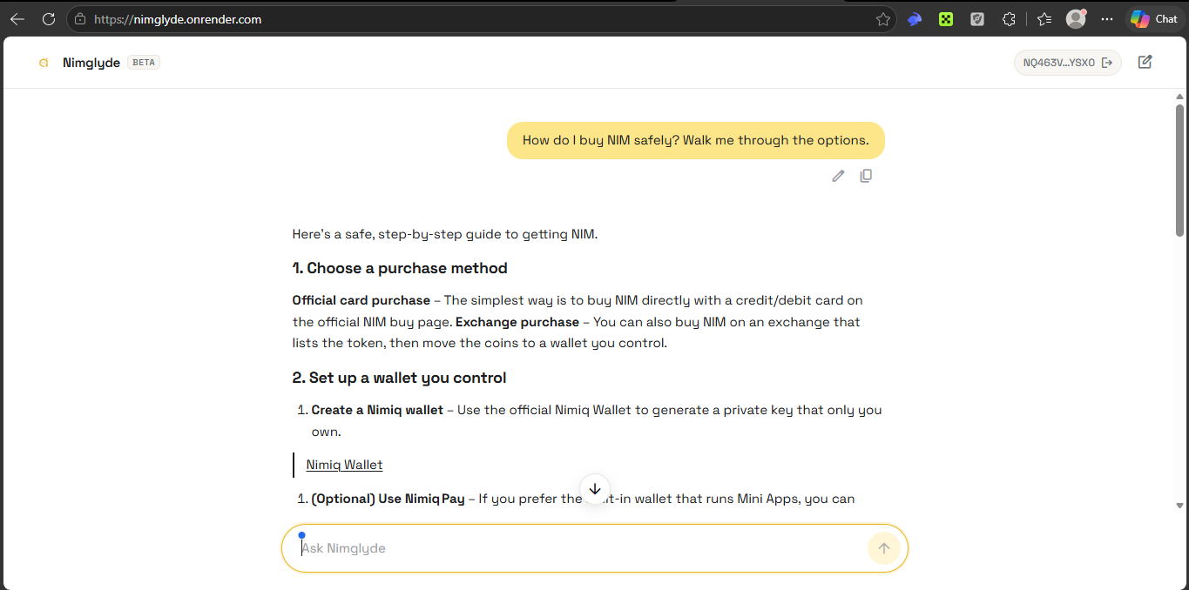1189x590 pixels.
Task: Open the Extensions puzzle-piece menu
Action: [x=1009, y=19]
